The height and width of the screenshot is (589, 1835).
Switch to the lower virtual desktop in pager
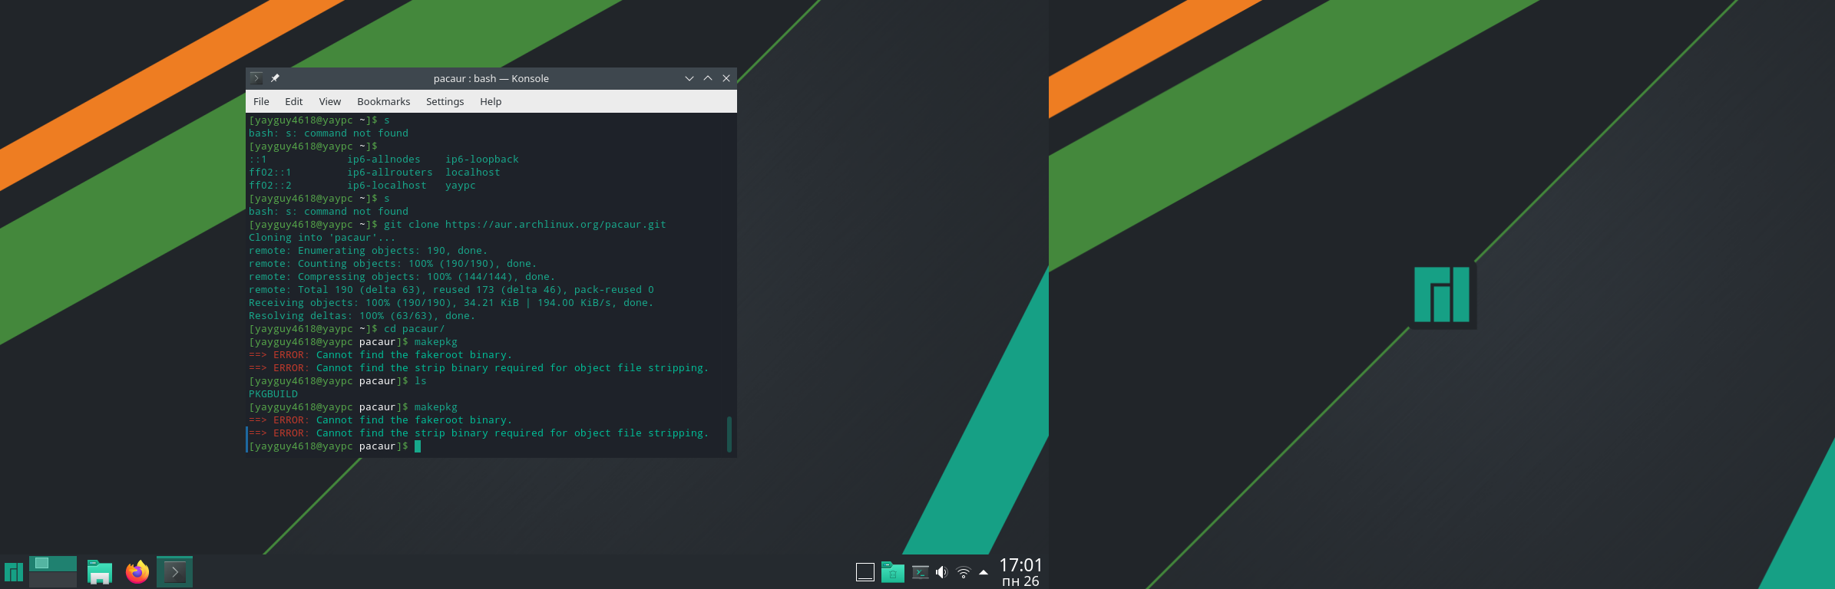point(53,580)
